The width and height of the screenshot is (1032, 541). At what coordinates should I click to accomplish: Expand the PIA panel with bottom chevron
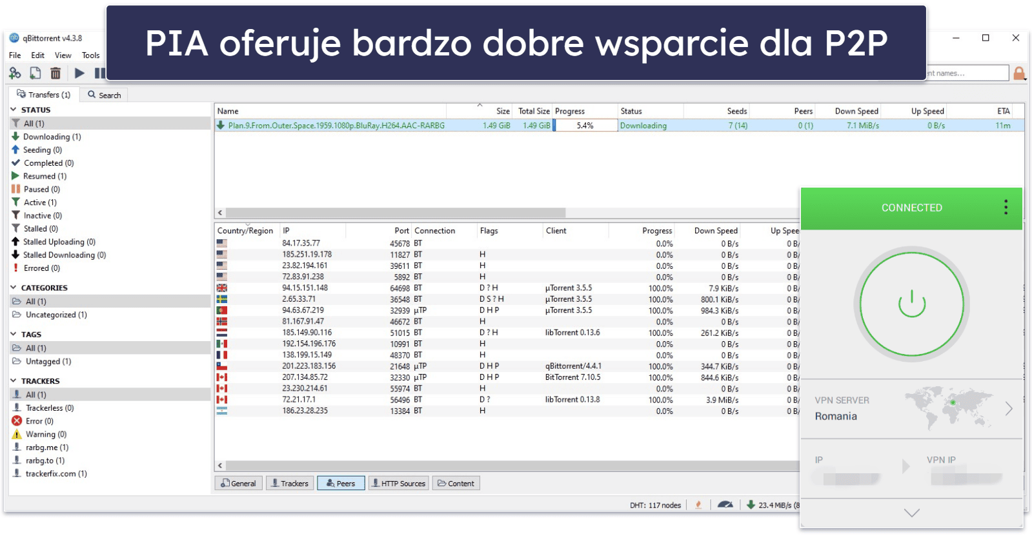(x=911, y=513)
